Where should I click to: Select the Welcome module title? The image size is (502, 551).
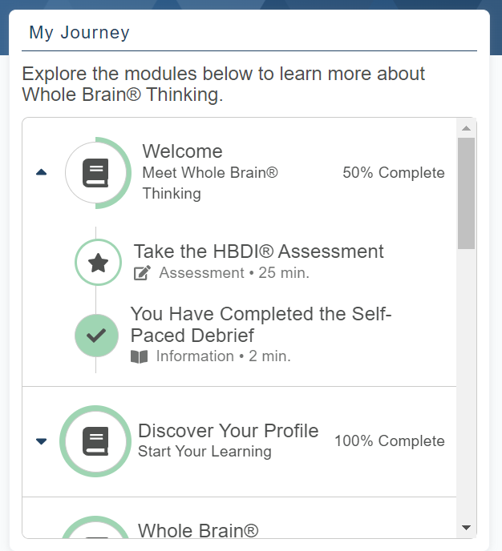click(x=182, y=151)
